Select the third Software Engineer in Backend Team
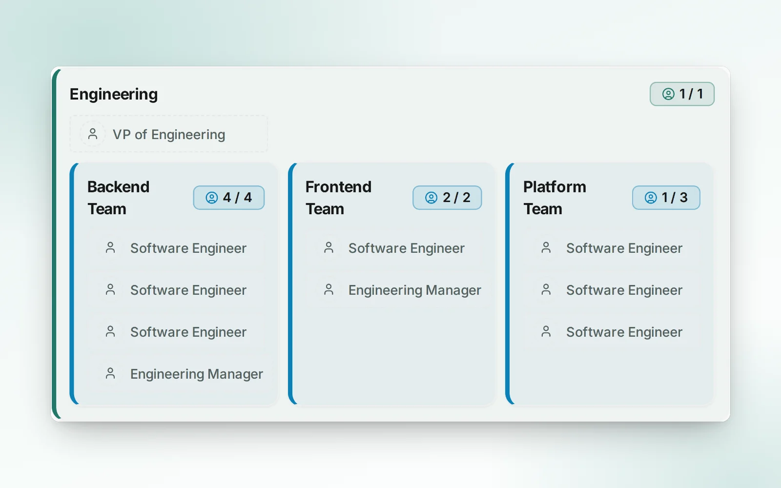This screenshot has width=781, height=488. 176,332
